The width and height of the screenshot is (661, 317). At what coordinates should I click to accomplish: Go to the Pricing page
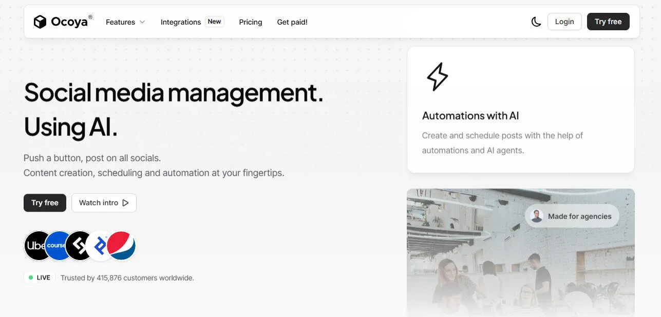click(x=251, y=22)
